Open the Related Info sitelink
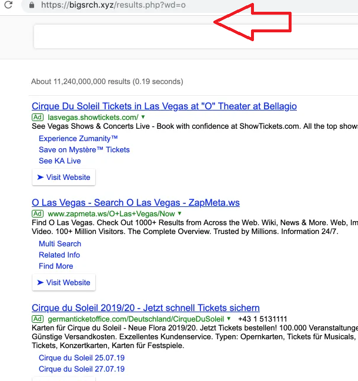 click(59, 255)
